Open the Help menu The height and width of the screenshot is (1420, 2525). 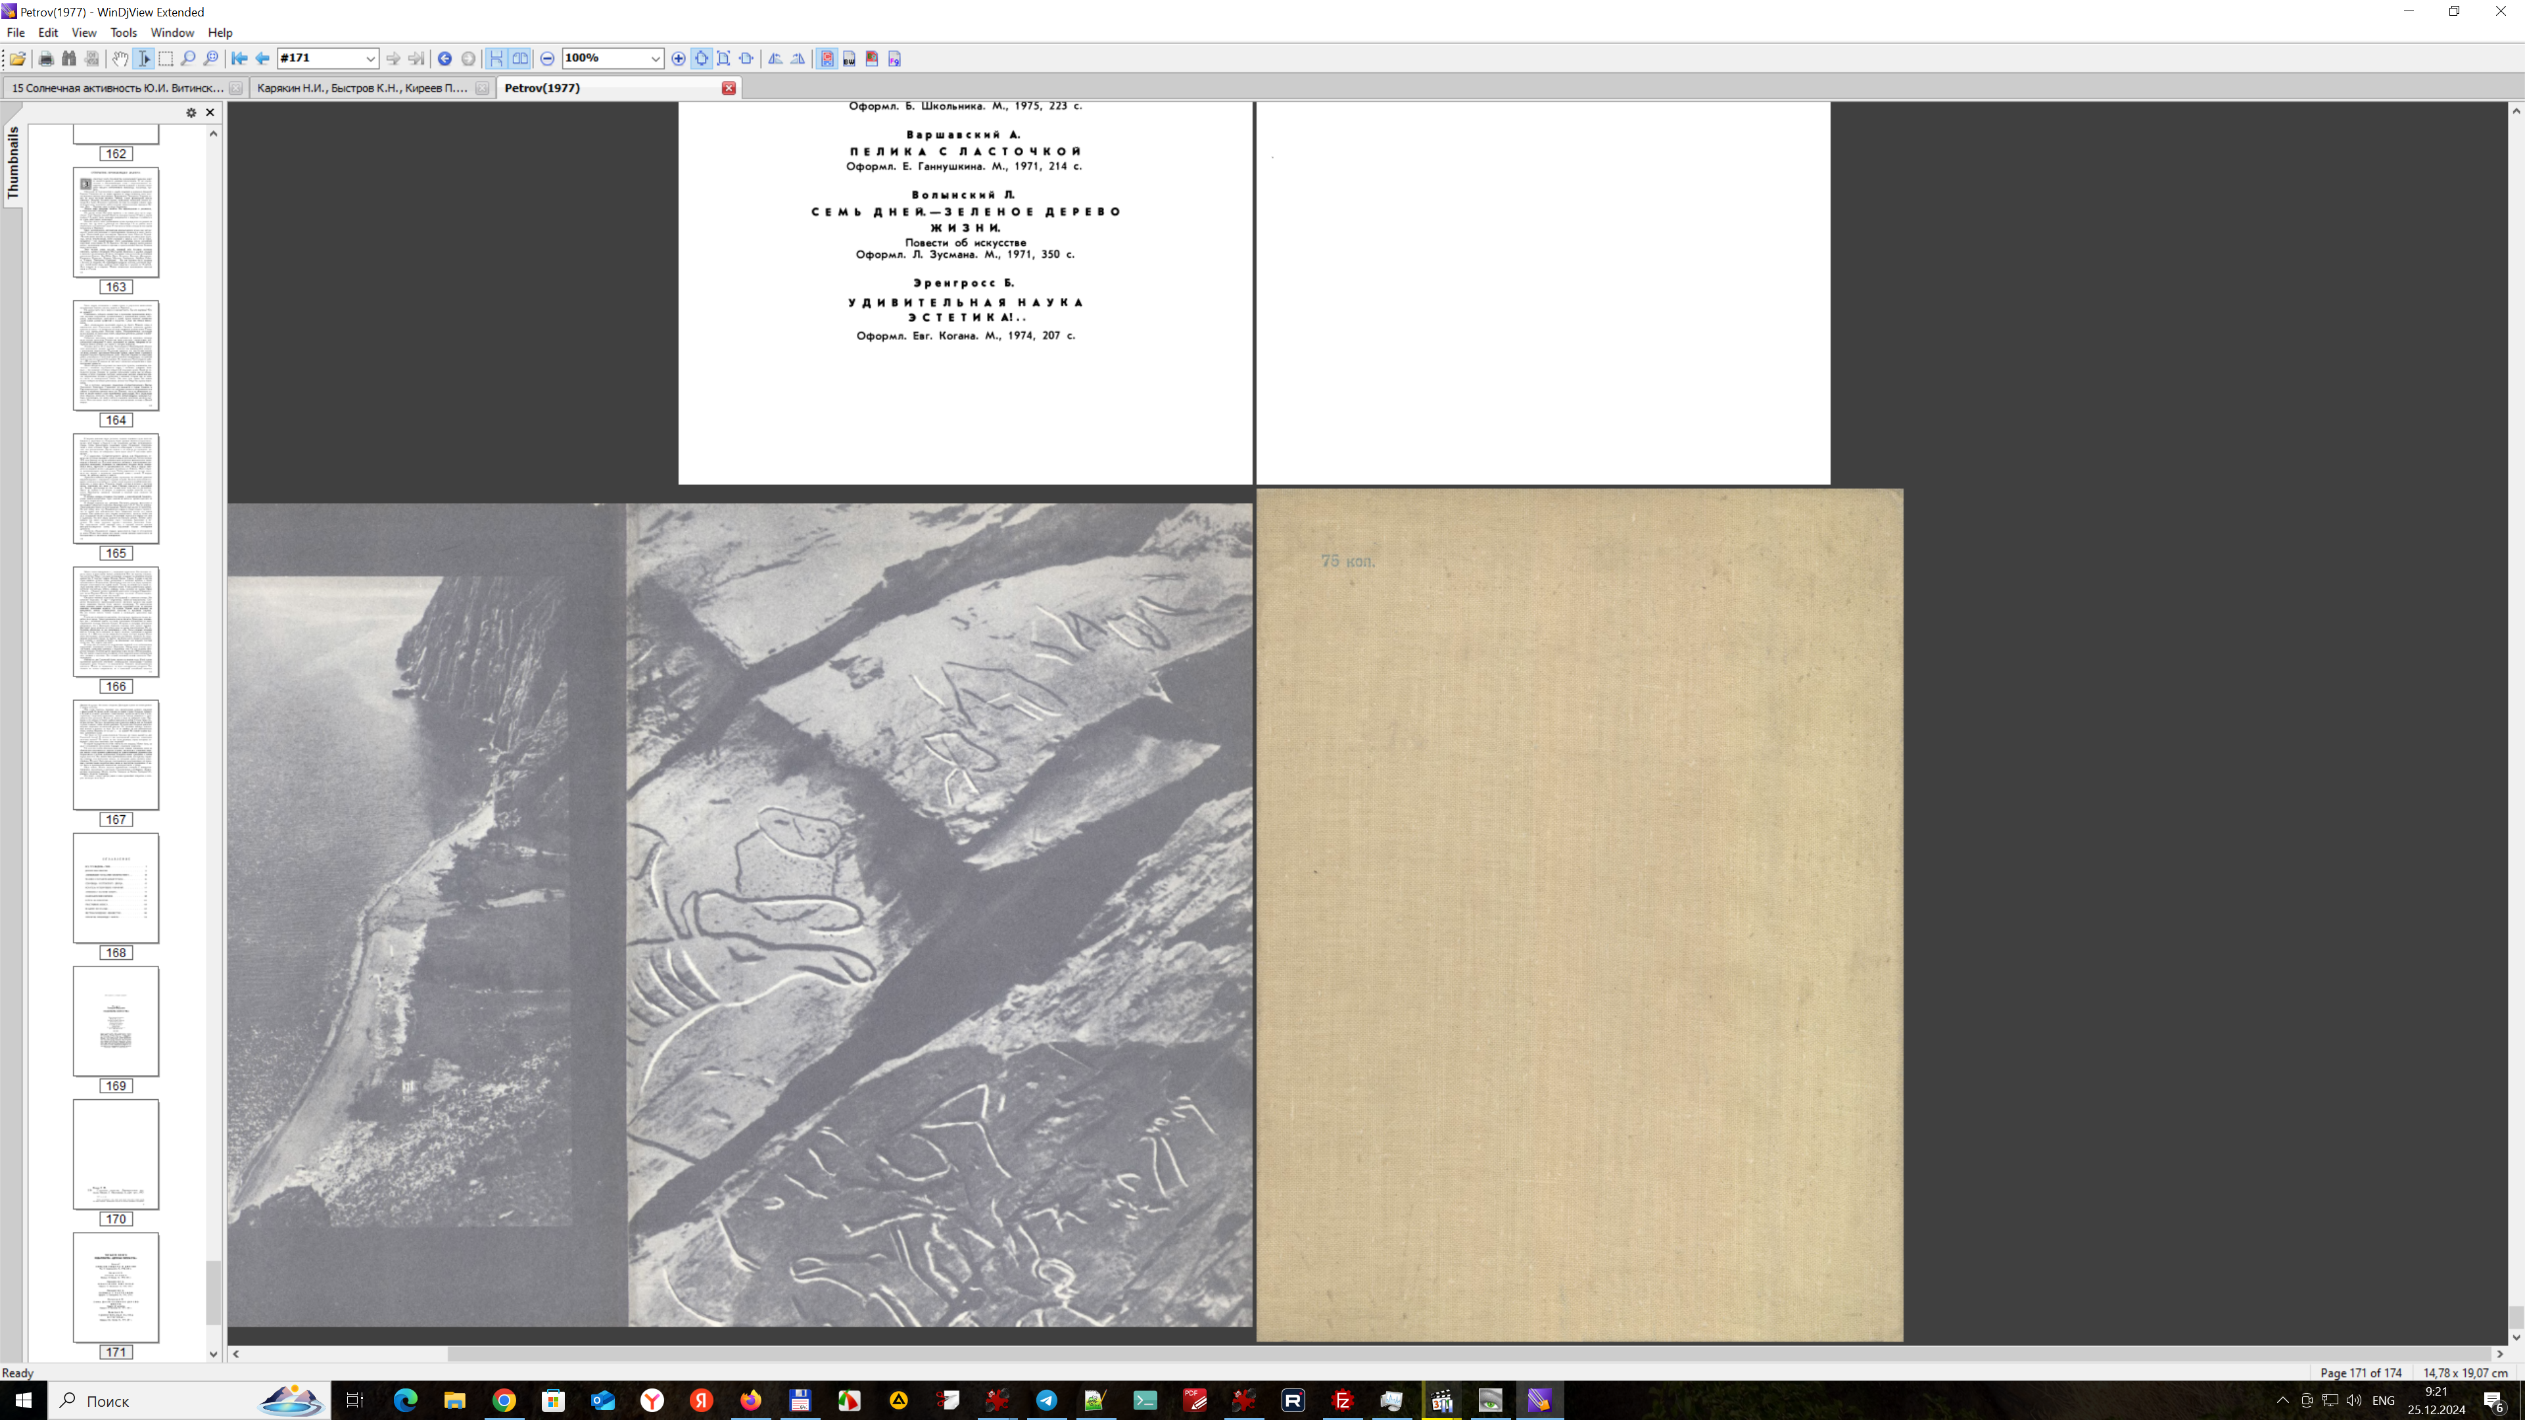pyautogui.click(x=220, y=32)
